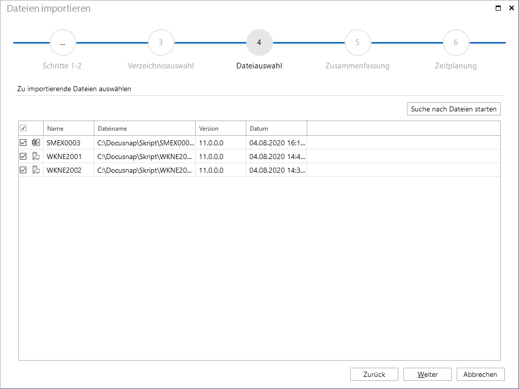Uncheck the SMEX0003 row checkbox
Viewport: 519px width, 389px height.
[23, 142]
